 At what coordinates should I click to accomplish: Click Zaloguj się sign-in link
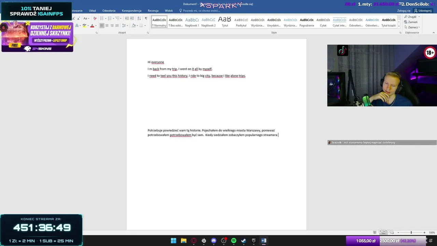404,11
